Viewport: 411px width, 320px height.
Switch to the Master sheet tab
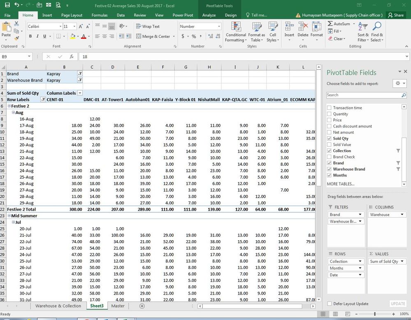point(118,306)
